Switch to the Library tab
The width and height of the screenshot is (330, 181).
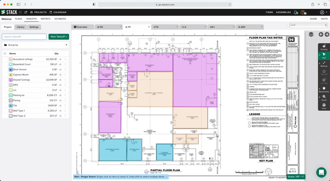tap(21, 27)
